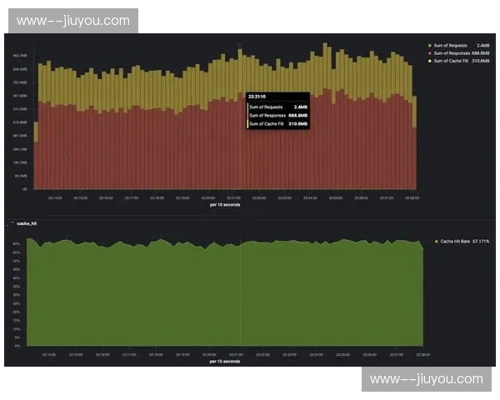Image resolution: width=500 pixels, height=400 pixels.
Task: Toggle the Sum of Cache Fill series label
Action: pyautogui.click(x=451, y=61)
